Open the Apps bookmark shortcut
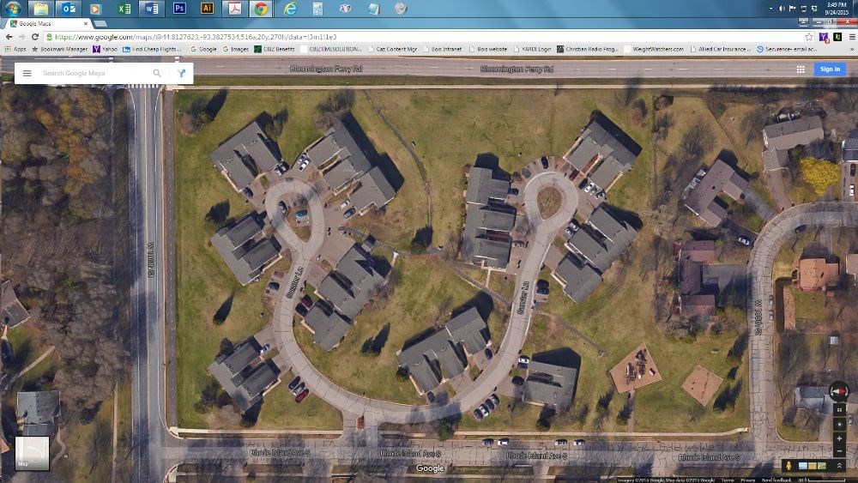This screenshot has width=858, height=483. (15, 49)
